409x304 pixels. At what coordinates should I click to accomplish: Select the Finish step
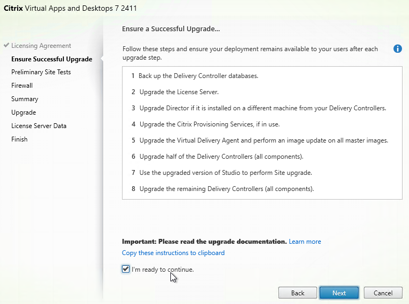pos(19,139)
